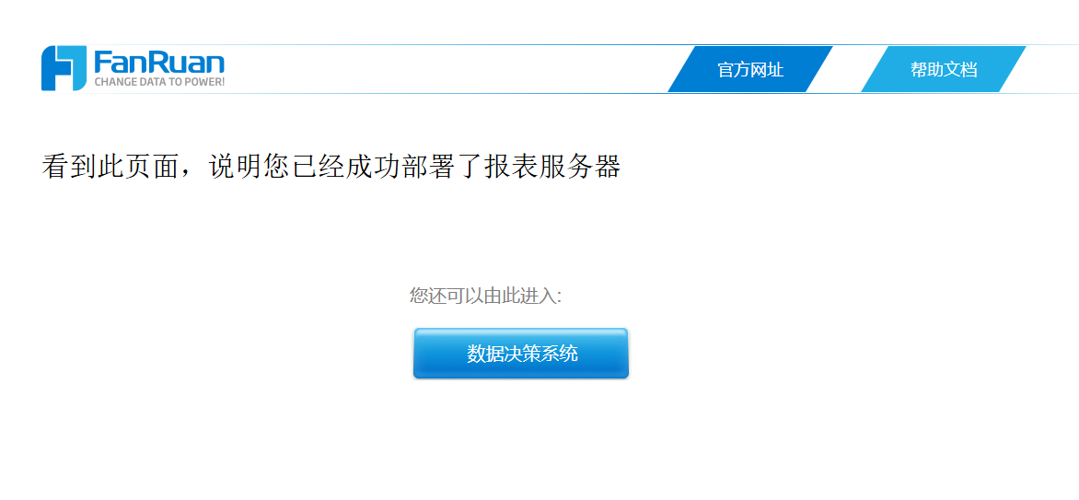Screen dimensions: 1079x500
Task: Click the FanRuan wordmark text
Action: 159,63
